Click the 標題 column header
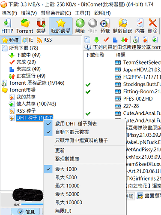 (137, 55)
